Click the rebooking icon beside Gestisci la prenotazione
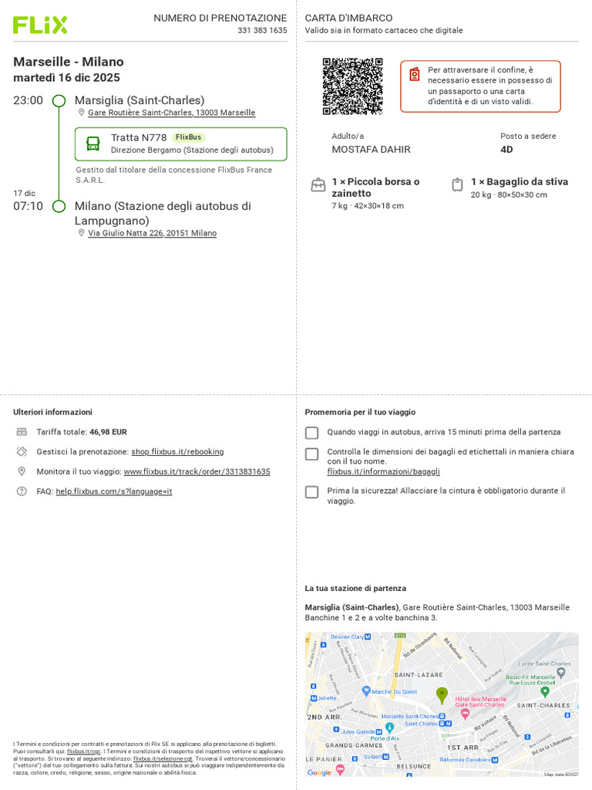592x790 pixels. pyautogui.click(x=22, y=451)
